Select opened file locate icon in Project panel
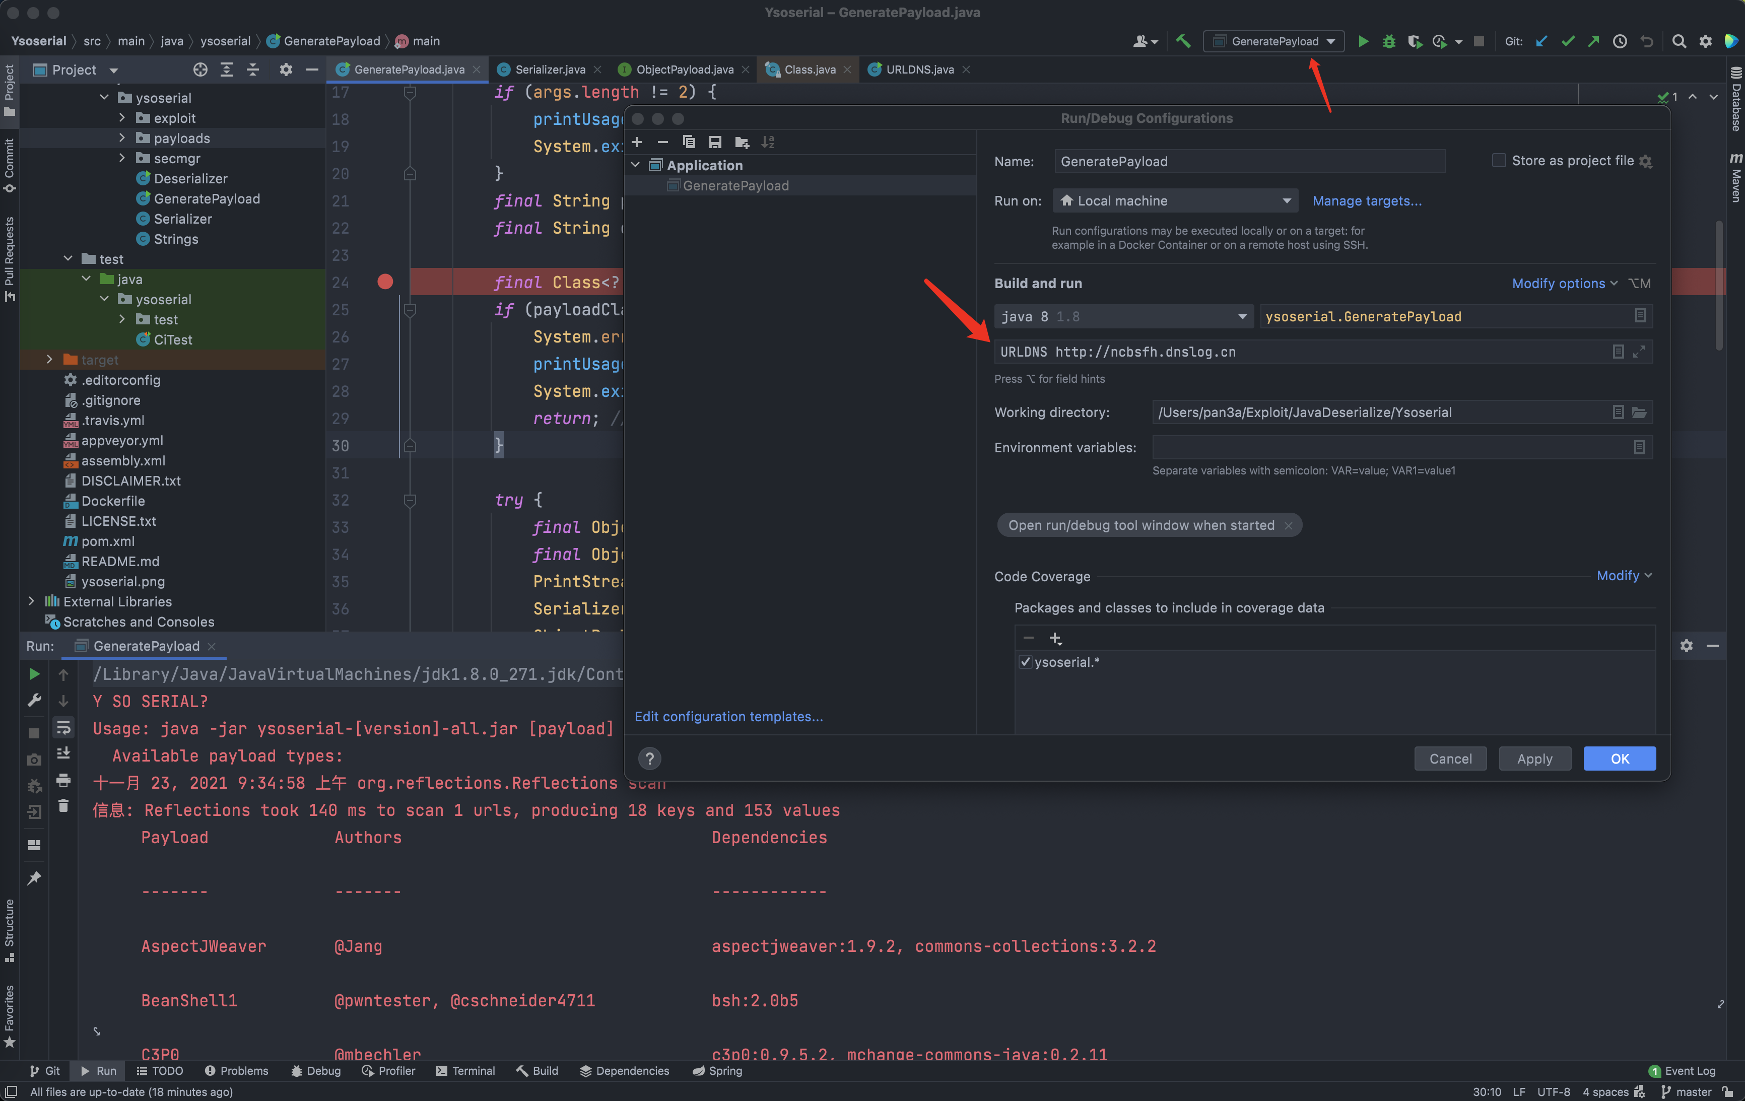Viewport: 1745px width, 1101px height. tap(200, 70)
